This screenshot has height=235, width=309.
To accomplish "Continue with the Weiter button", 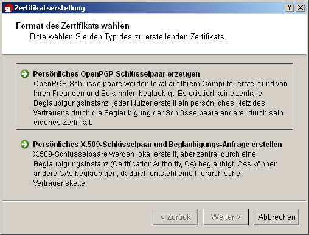I will tap(226, 217).
